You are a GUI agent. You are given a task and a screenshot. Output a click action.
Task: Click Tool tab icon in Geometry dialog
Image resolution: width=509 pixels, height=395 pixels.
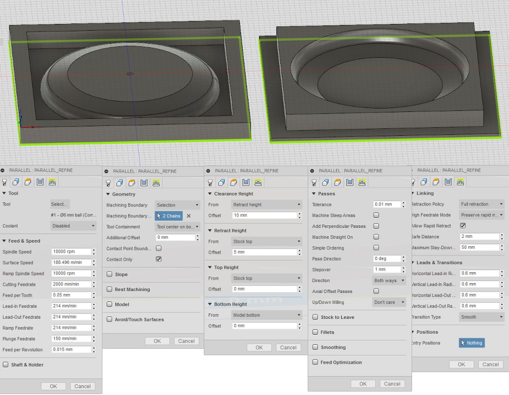(x=108, y=183)
